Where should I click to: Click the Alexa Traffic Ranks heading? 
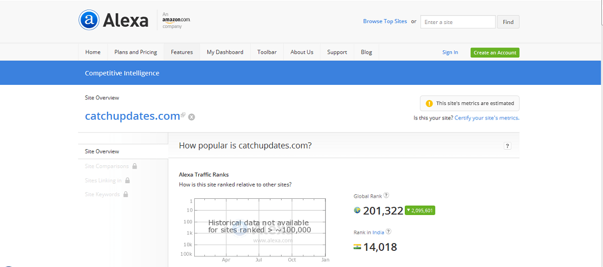(x=204, y=174)
